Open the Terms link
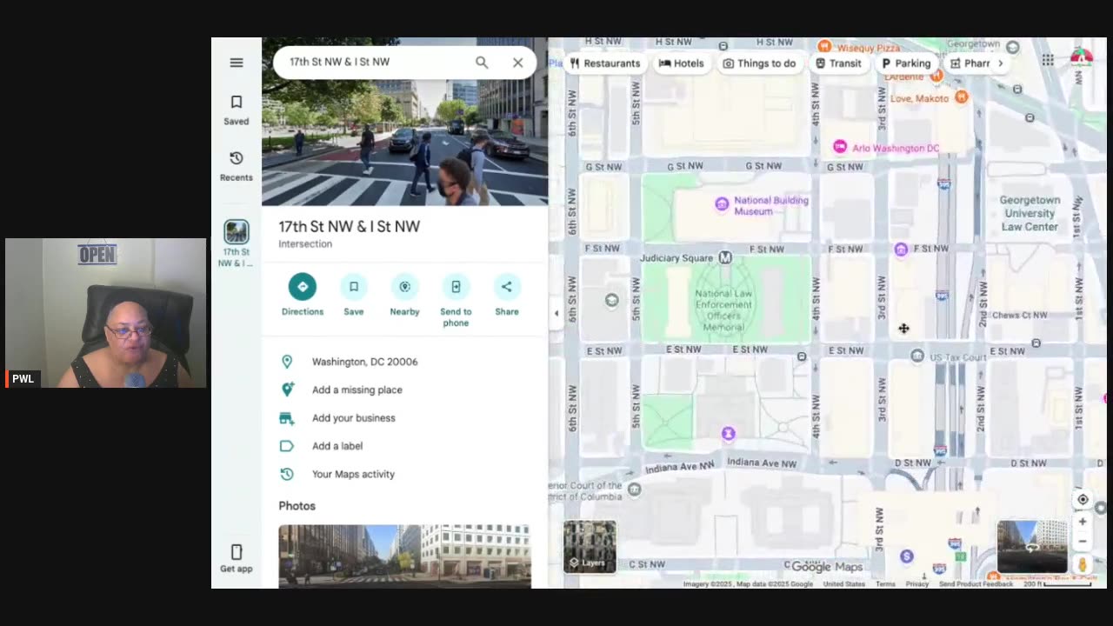 (x=885, y=584)
